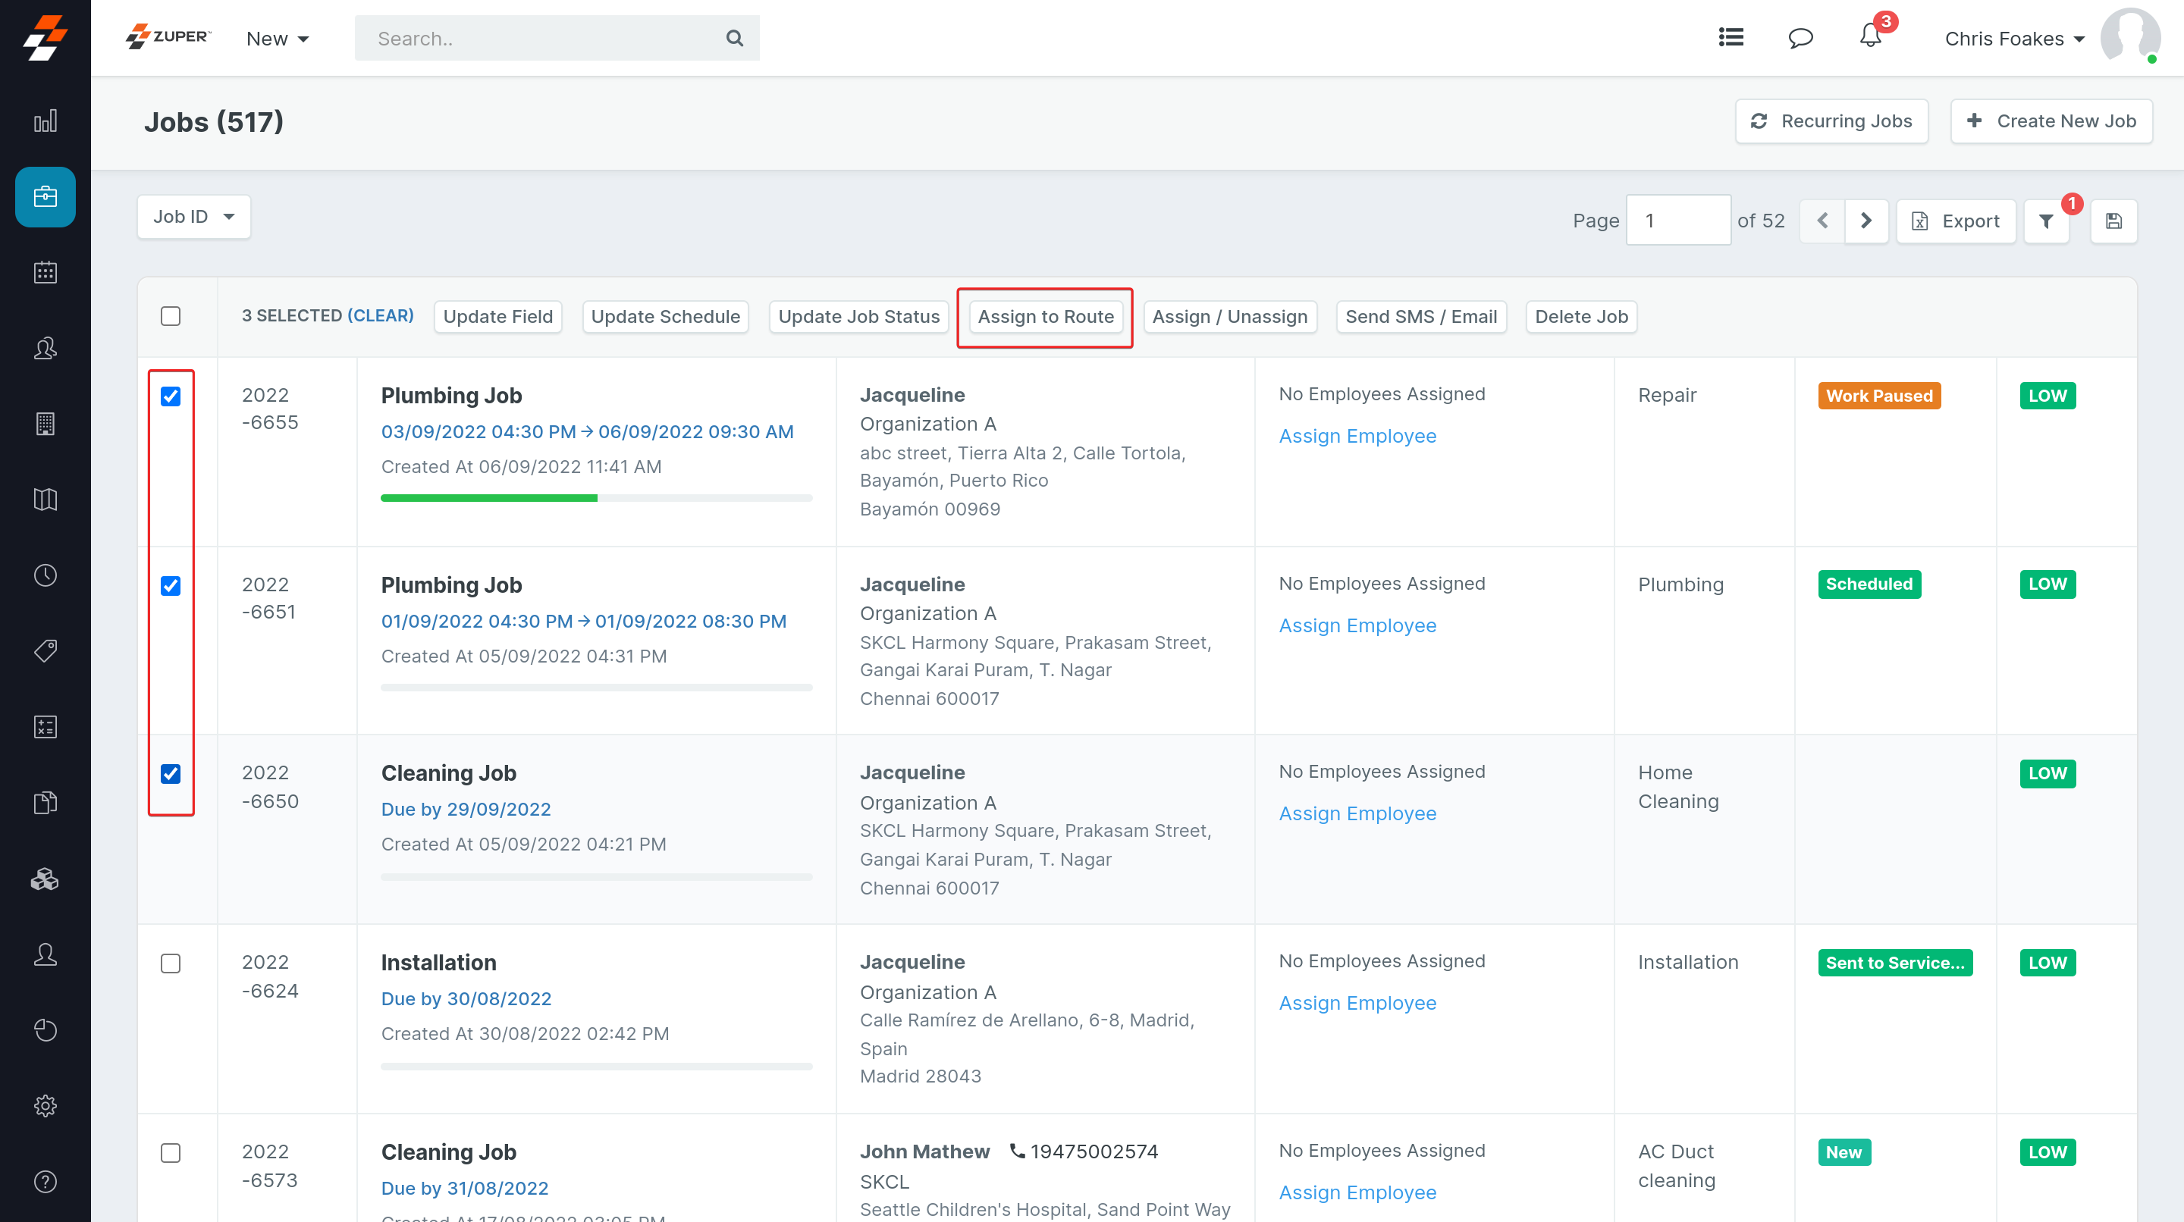
Task: Expand the Job ID dropdown
Action: [193, 217]
